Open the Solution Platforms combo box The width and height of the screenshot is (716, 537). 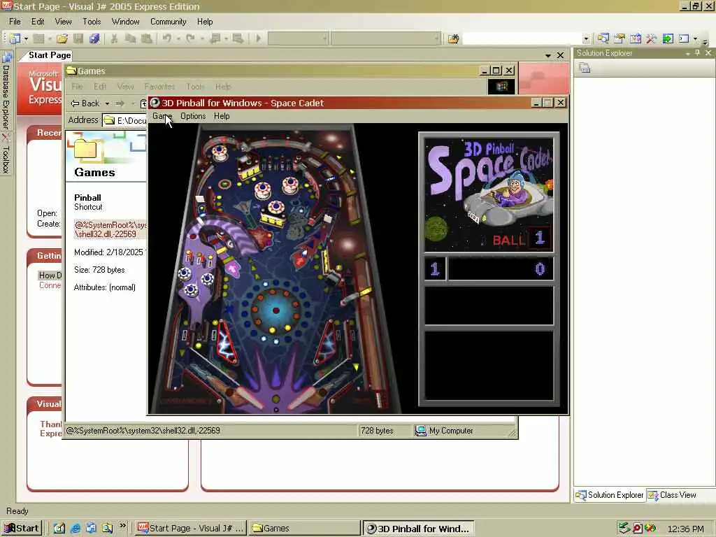pyautogui.click(x=386, y=39)
